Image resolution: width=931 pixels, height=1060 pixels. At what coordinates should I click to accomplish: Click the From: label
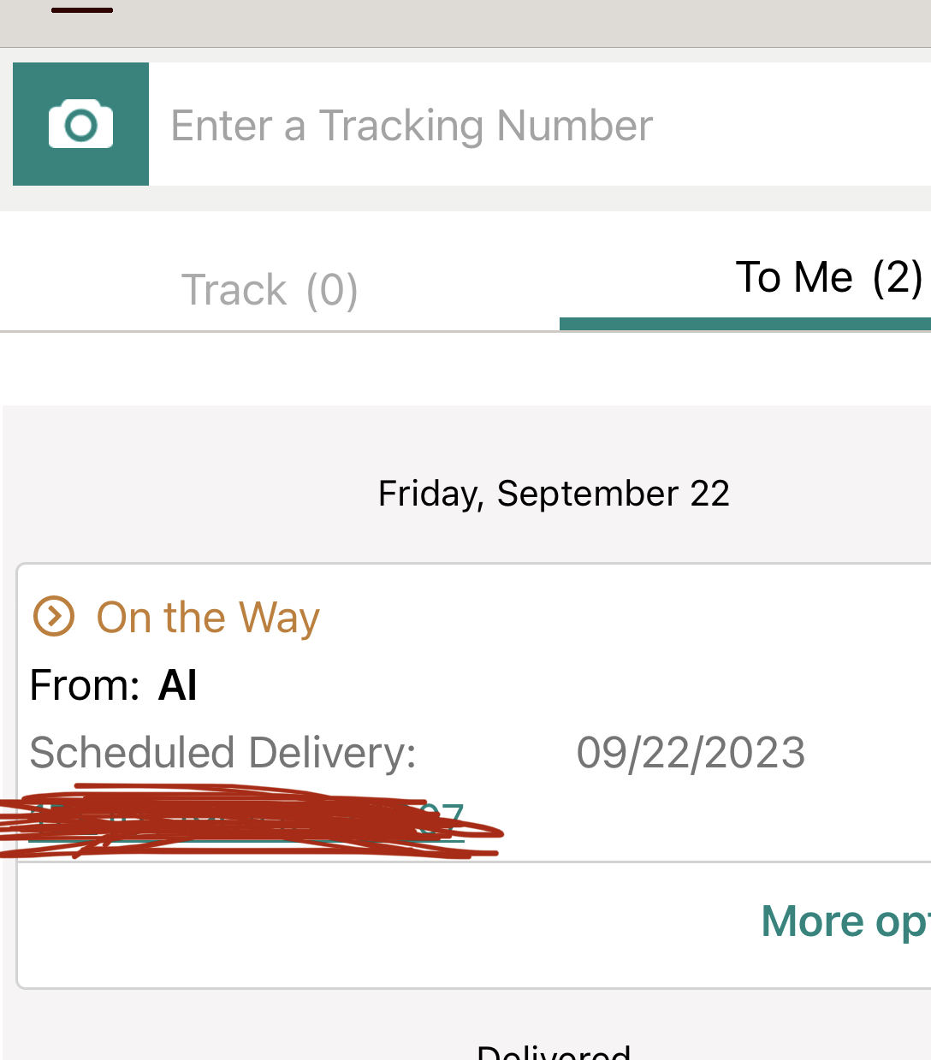click(x=84, y=685)
